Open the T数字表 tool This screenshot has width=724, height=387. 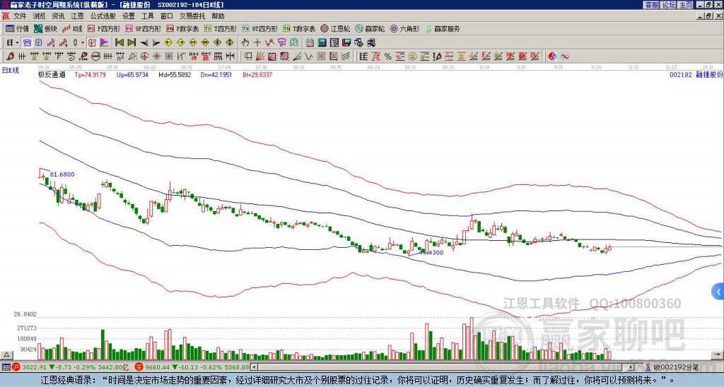(299, 28)
